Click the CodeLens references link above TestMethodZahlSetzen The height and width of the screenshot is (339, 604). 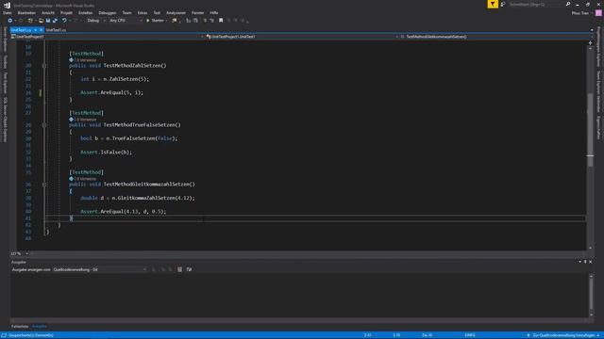pos(86,60)
